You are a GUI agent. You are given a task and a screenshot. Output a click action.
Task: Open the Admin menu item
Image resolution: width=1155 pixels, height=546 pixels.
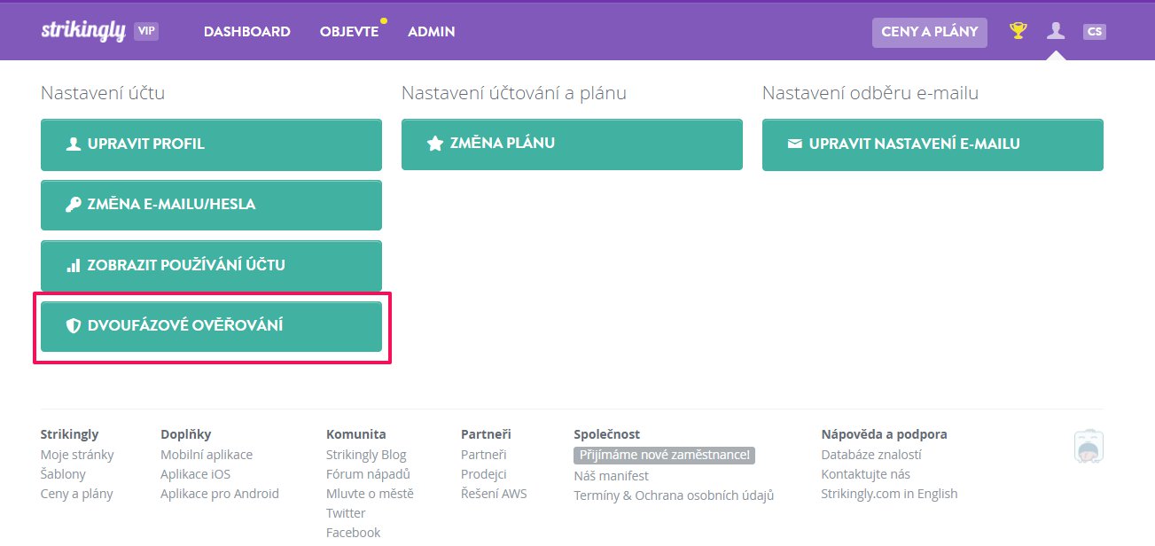(x=431, y=31)
